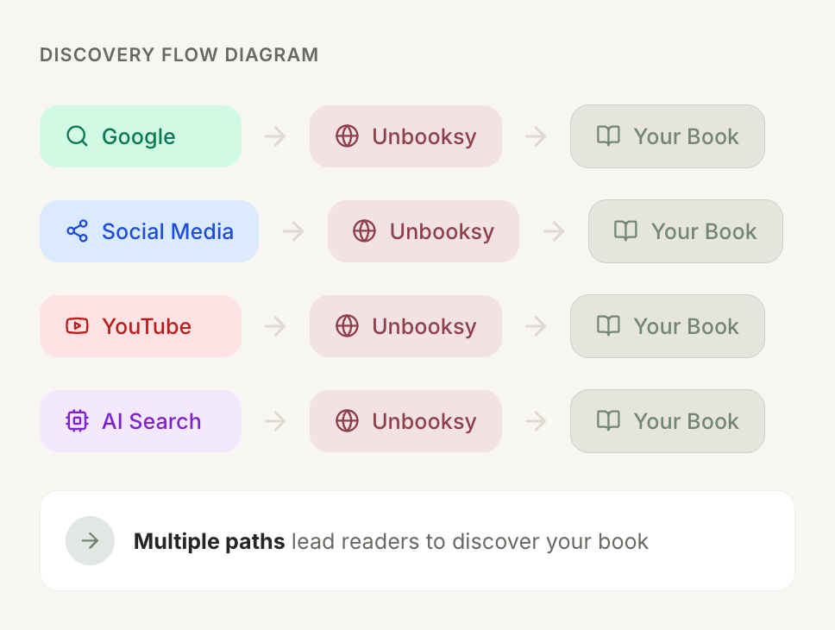
Task: Open the Your Book pill in the AI Search row
Action: tap(668, 420)
